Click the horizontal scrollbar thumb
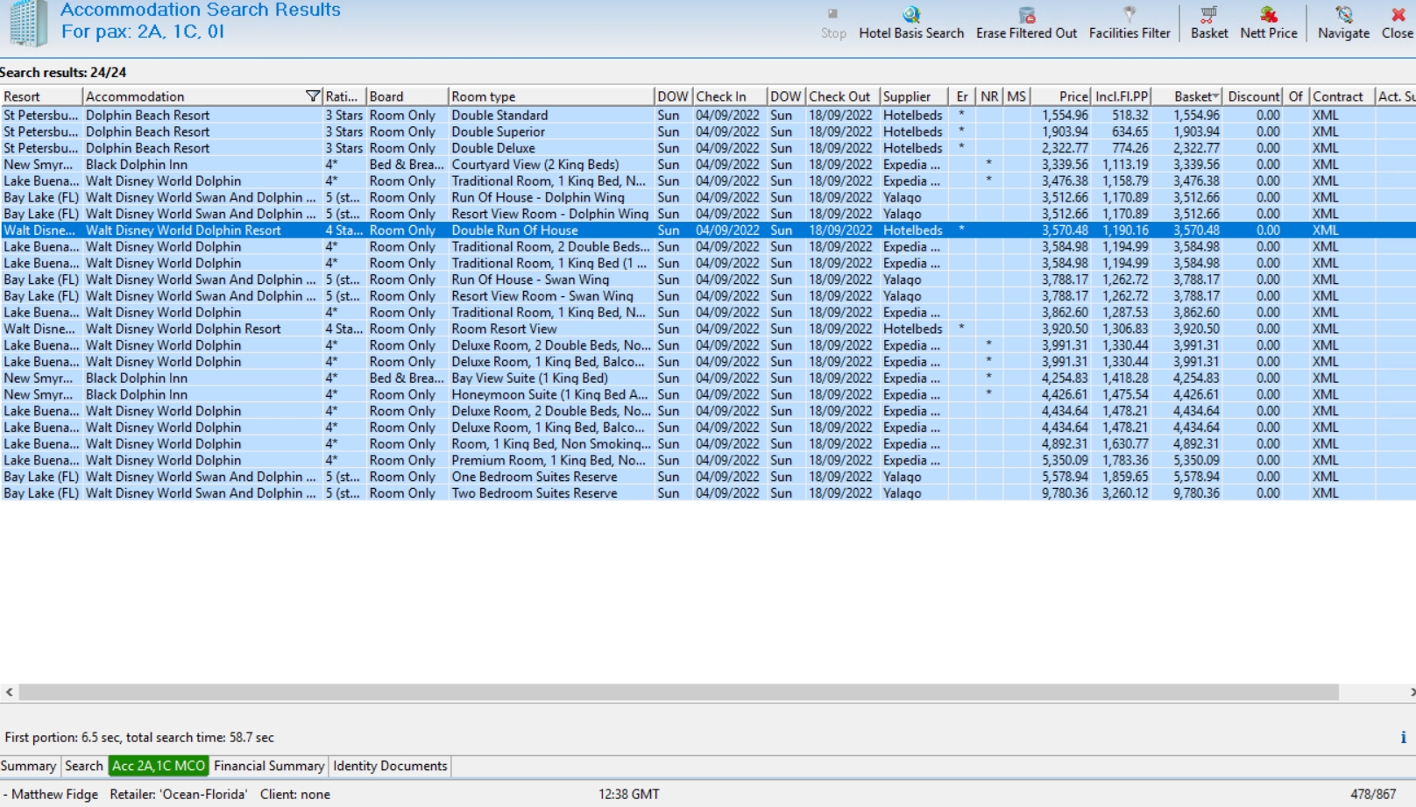Screen dimensions: 1416x807 [x=678, y=692]
